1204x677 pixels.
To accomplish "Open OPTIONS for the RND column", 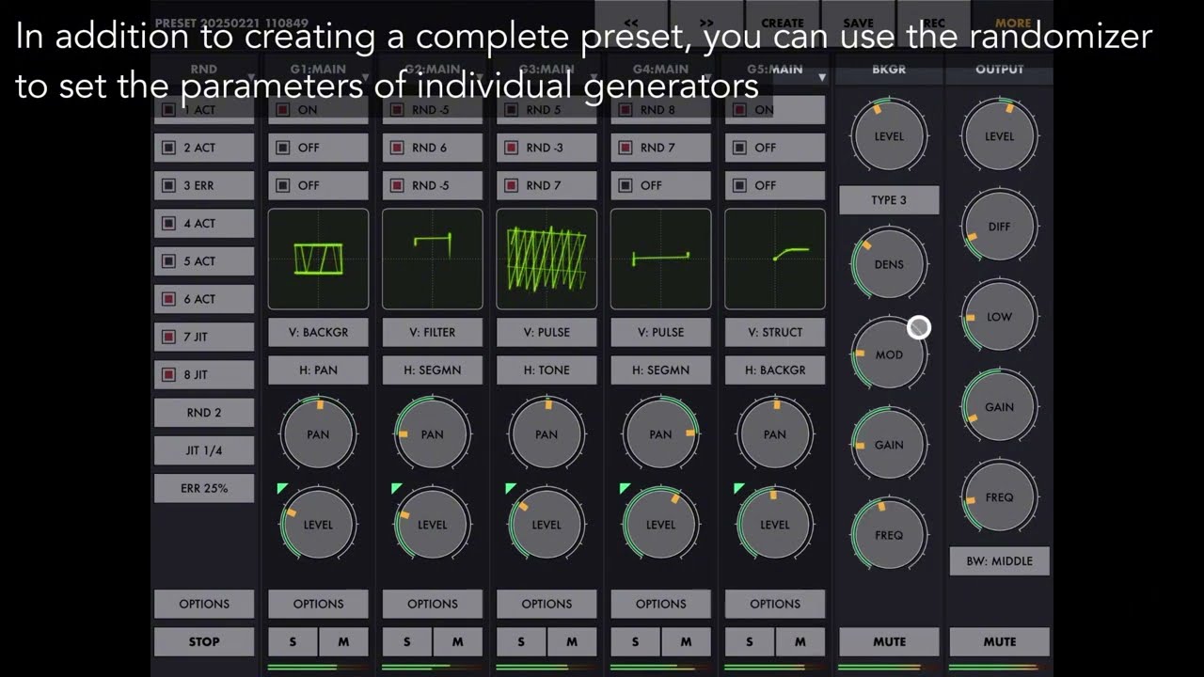I will coord(204,604).
